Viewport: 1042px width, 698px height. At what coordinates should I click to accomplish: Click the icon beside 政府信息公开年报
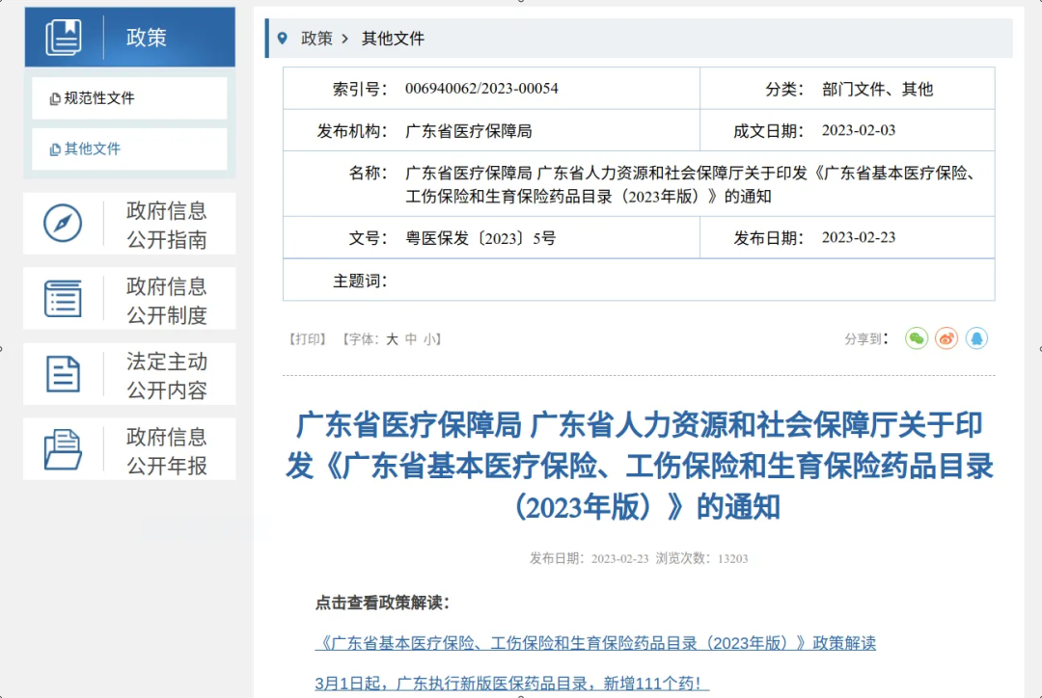pos(61,448)
